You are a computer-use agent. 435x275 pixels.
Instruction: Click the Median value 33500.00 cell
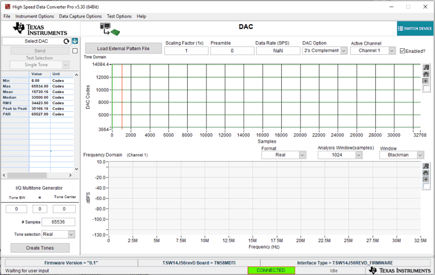pyautogui.click(x=40, y=97)
